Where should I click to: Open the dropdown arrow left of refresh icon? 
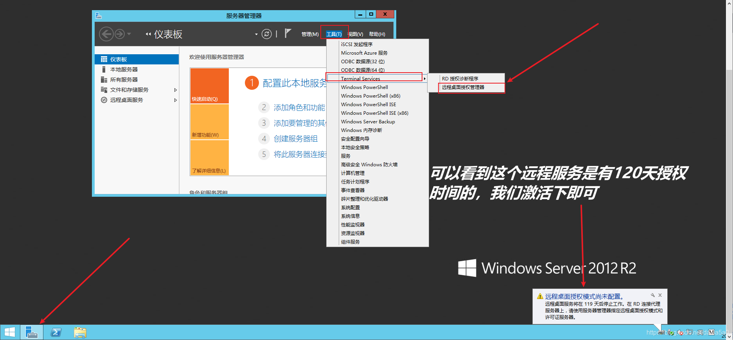(x=256, y=34)
